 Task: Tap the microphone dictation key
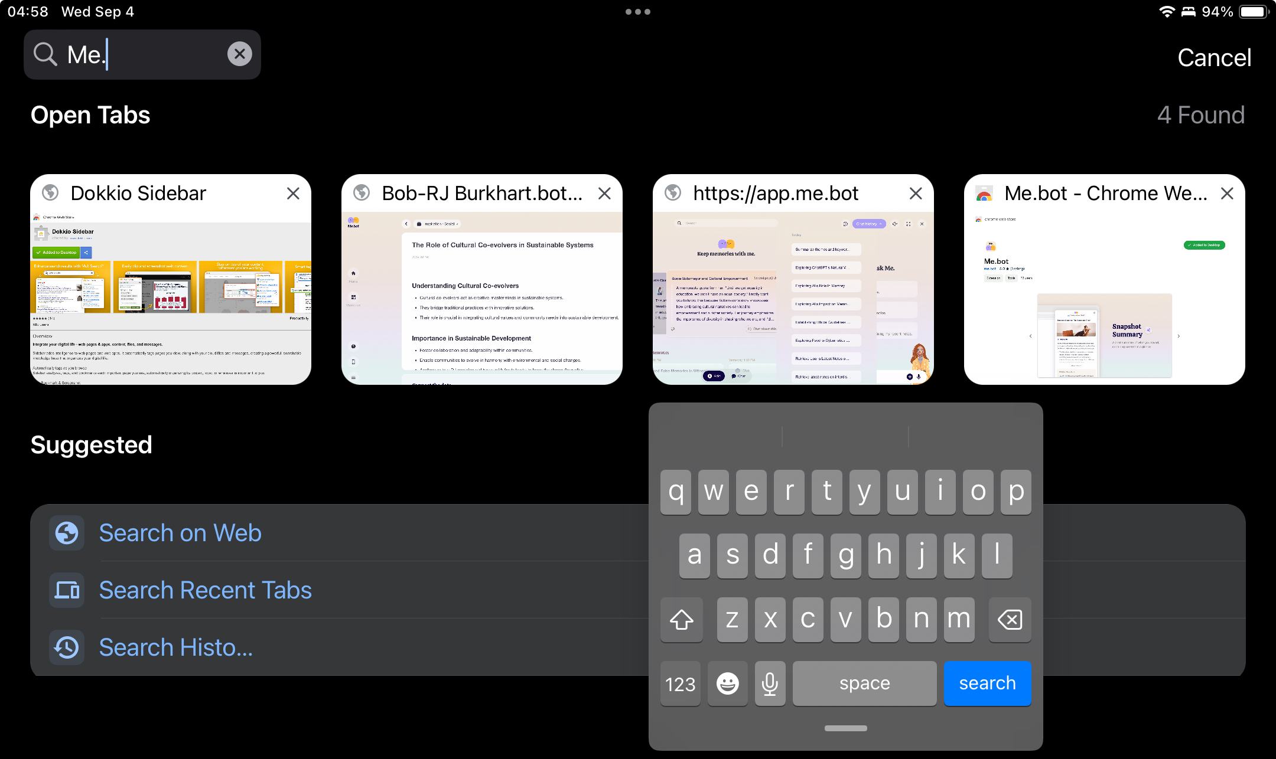(770, 683)
